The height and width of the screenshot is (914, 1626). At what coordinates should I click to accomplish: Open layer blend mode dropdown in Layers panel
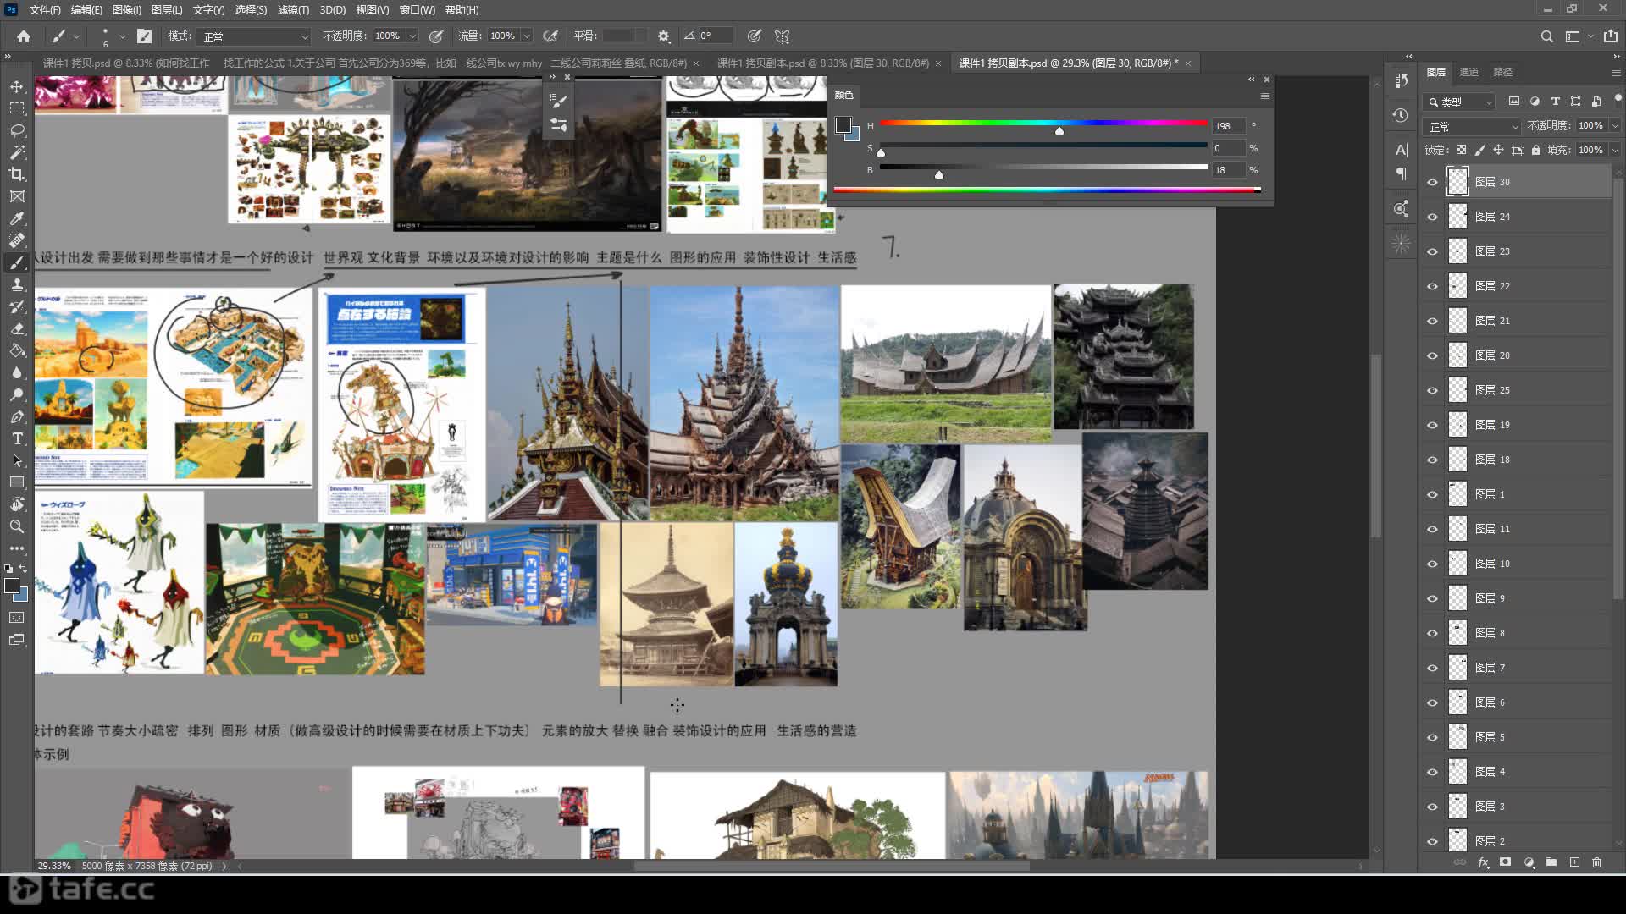(x=1473, y=126)
